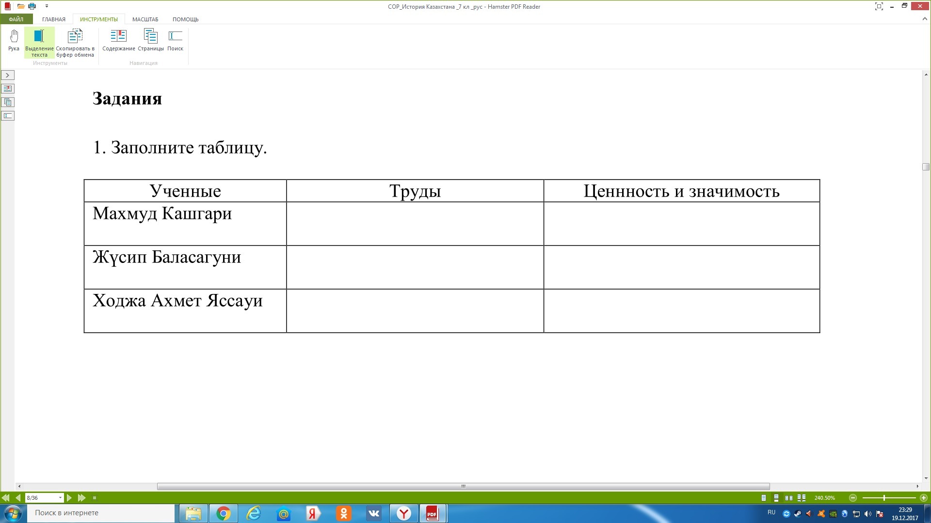The height and width of the screenshot is (523, 931).
Task: Select the Рука hand tool
Action: 14,40
